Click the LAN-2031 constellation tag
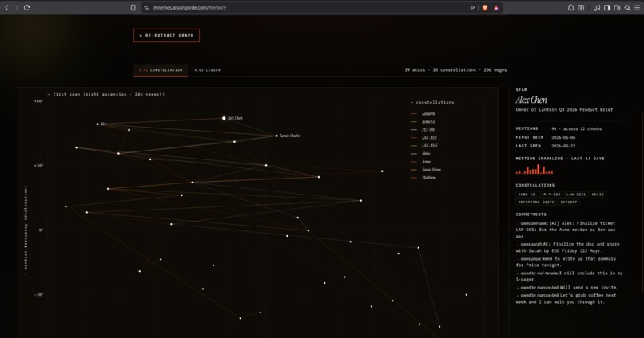 pyautogui.click(x=576, y=195)
